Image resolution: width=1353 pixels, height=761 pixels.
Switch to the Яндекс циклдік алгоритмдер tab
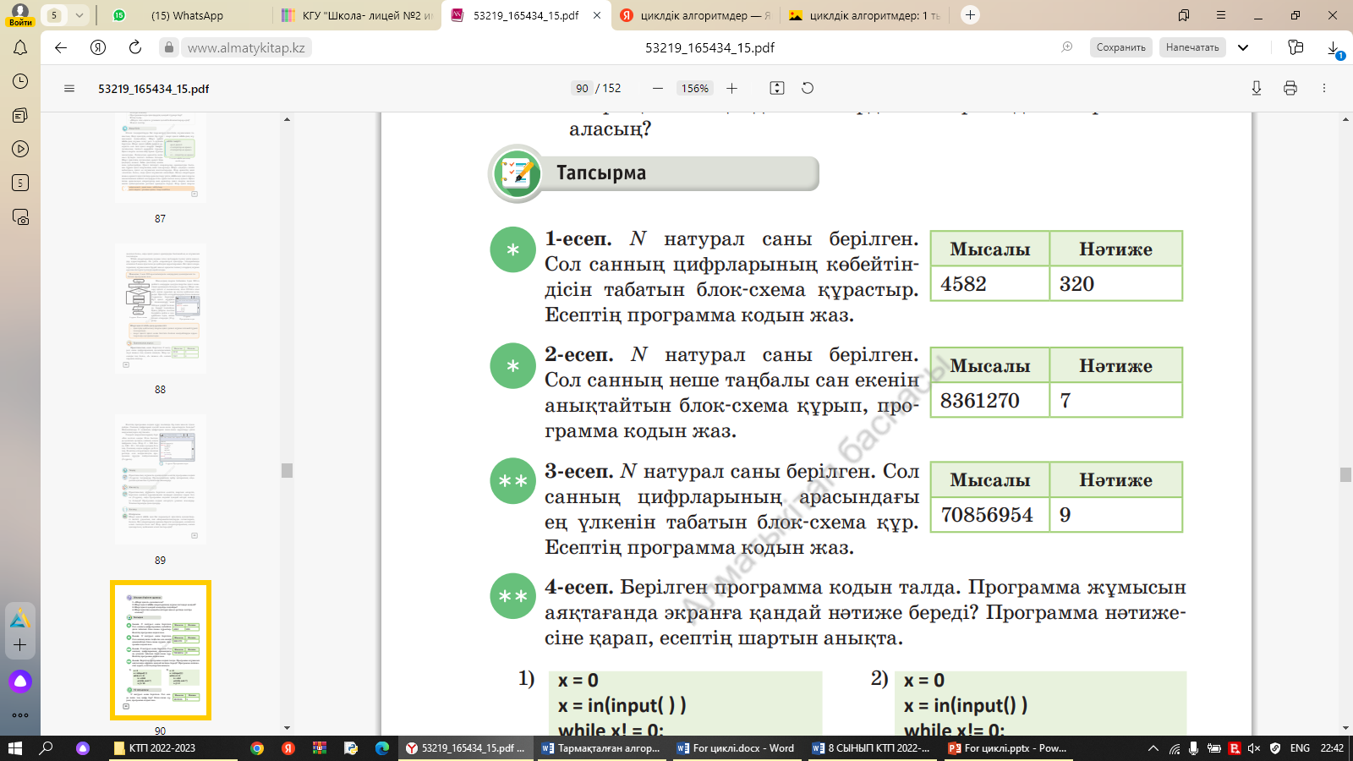tap(695, 15)
